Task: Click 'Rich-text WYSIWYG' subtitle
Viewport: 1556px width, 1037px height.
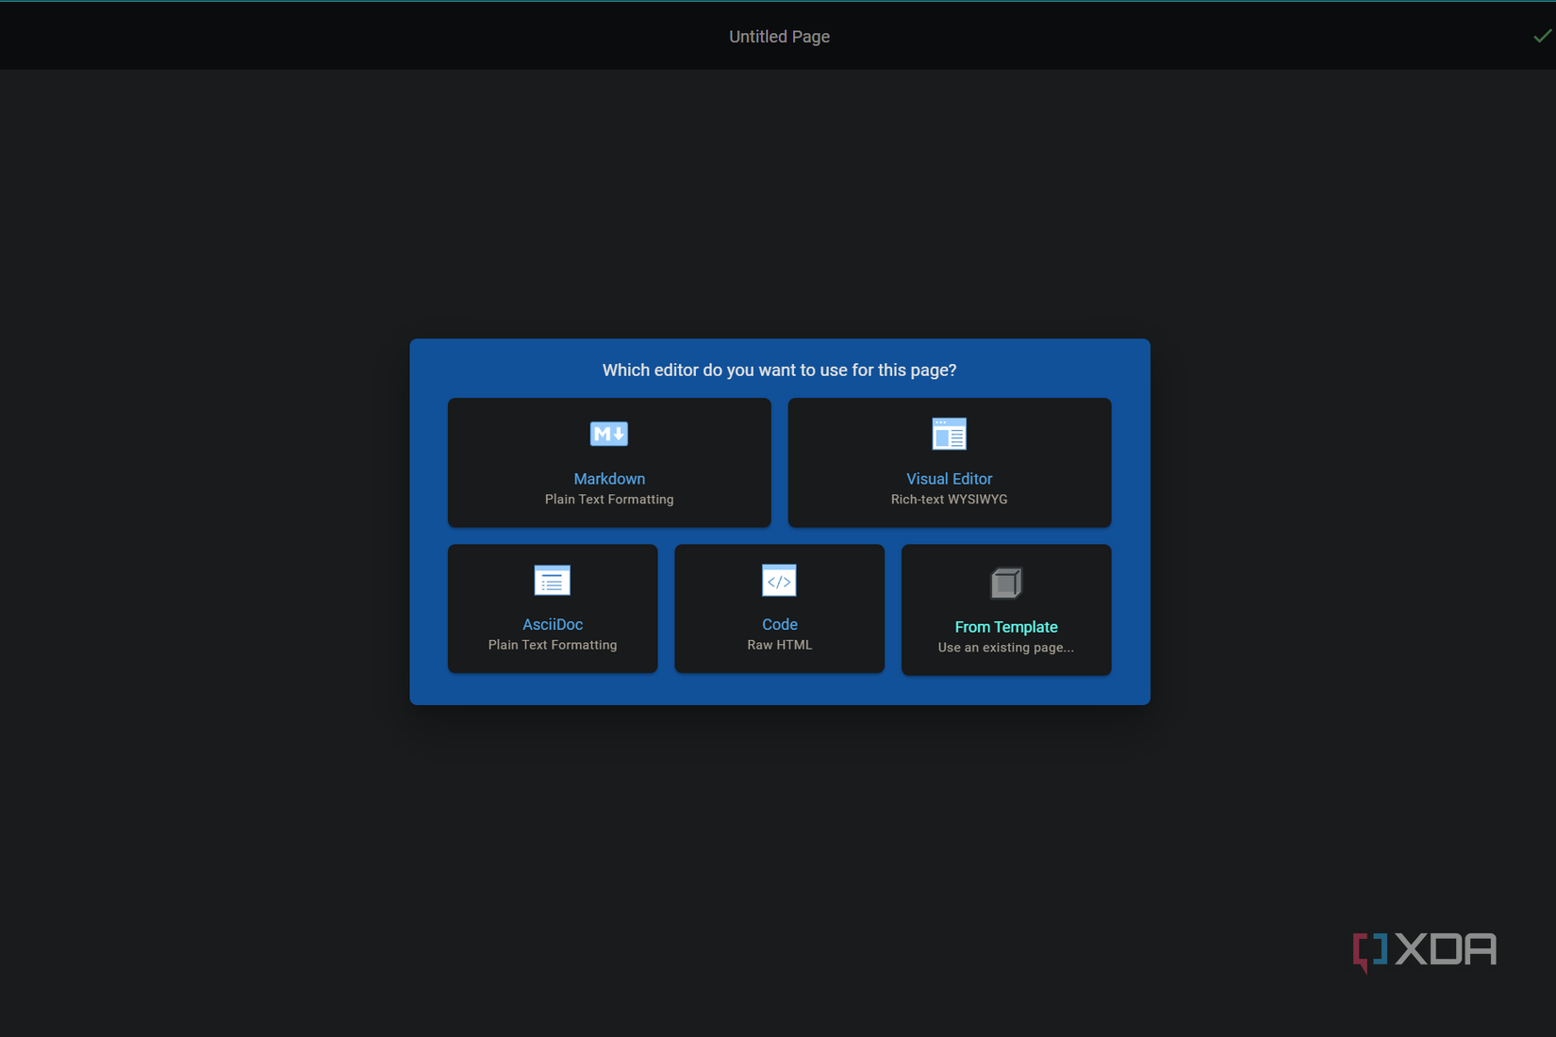Action: [950, 500]
